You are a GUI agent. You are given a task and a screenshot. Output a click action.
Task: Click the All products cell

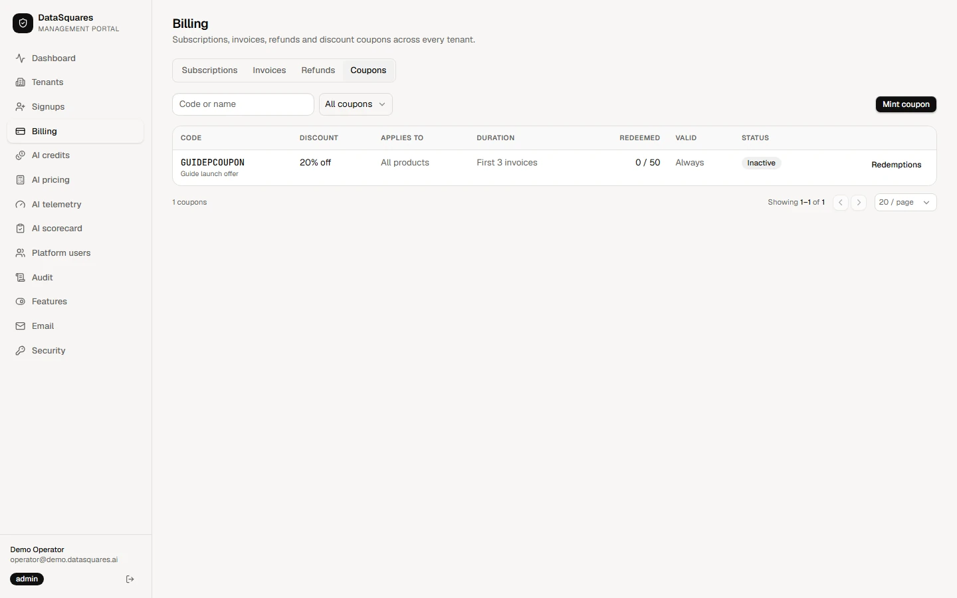click(x=405, y=163)
